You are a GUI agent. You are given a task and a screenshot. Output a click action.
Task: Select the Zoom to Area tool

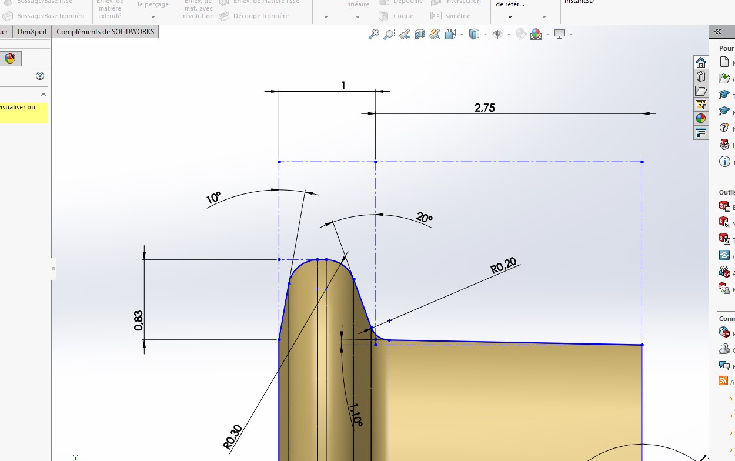coord(389,34)
